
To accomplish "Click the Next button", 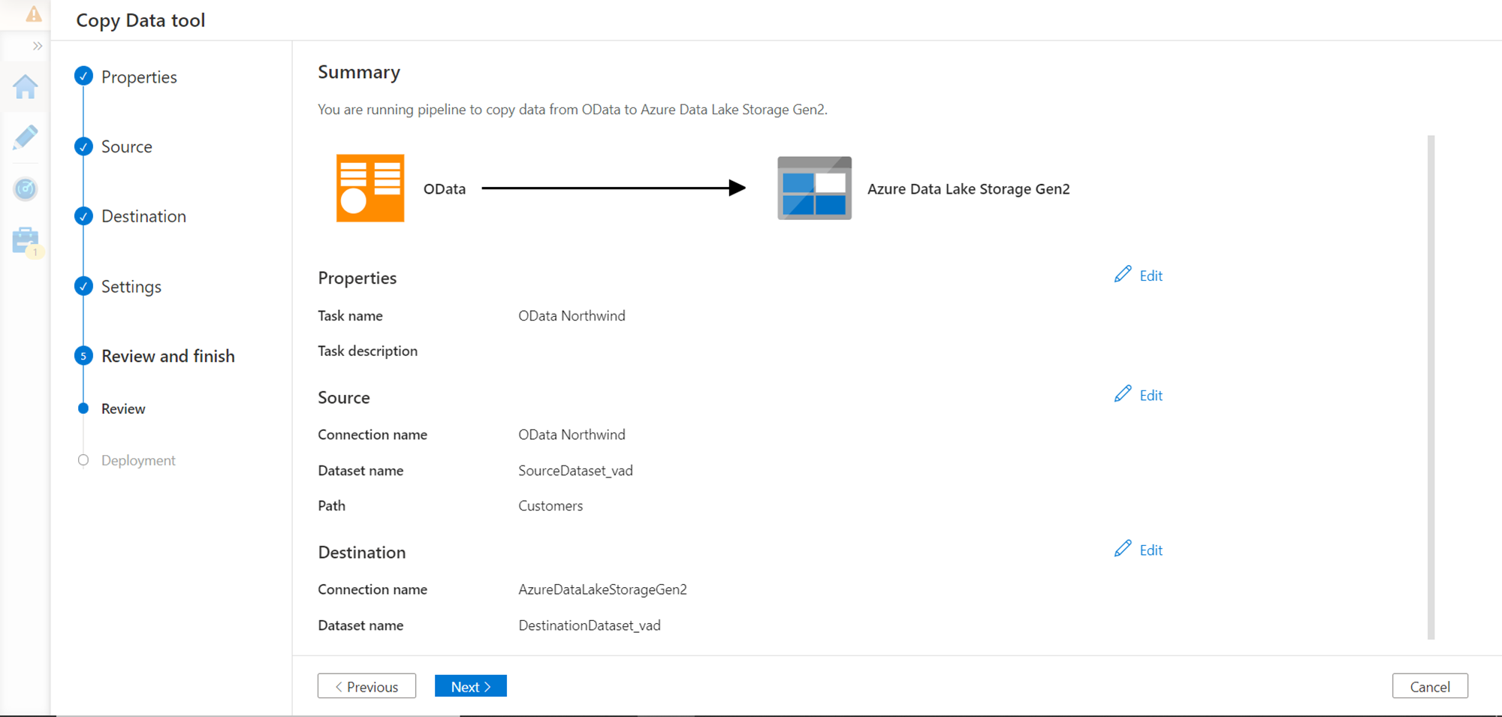I will pyautogui.click(x=471, y=686).
